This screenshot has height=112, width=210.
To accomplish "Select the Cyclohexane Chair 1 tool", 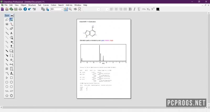I will [7, 91].
